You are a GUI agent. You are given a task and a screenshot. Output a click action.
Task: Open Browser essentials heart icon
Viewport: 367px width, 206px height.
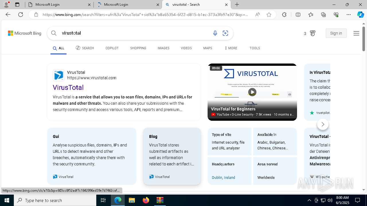tap(336, 15)
